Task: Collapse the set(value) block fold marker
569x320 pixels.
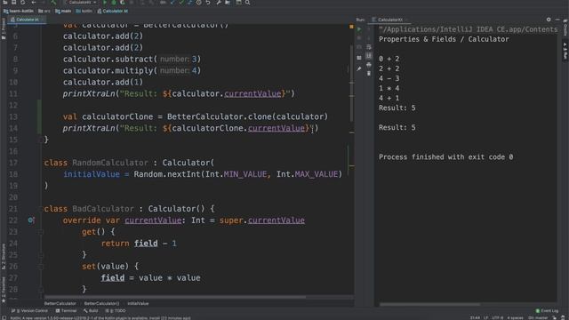Action: (41, 267)
